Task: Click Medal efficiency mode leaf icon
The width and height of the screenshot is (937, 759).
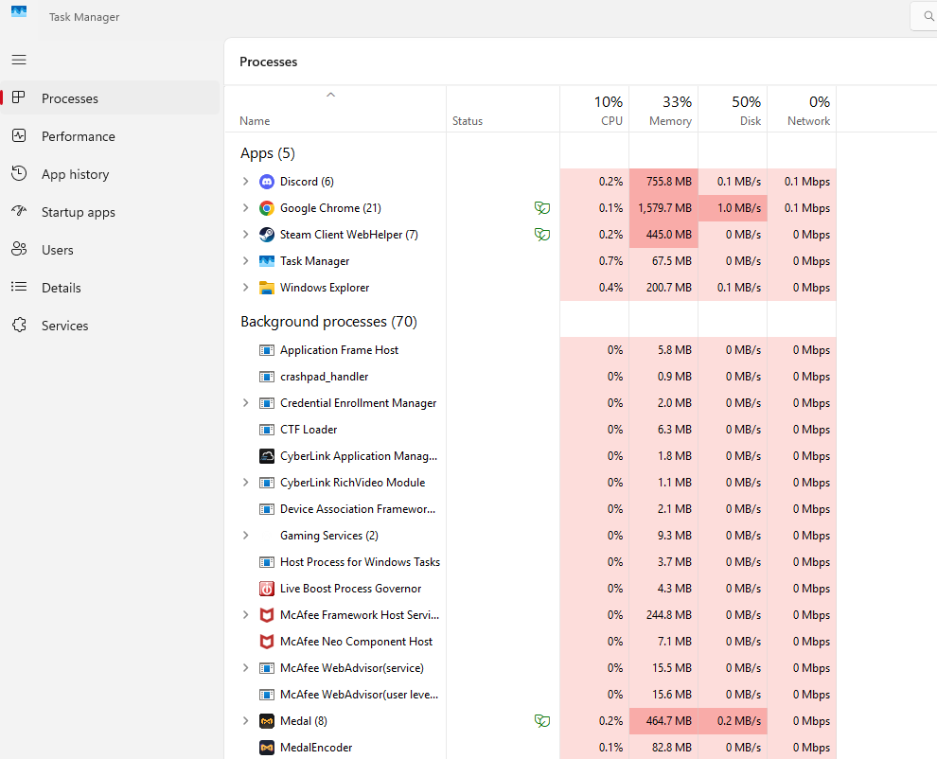Action: coord(542,721)
